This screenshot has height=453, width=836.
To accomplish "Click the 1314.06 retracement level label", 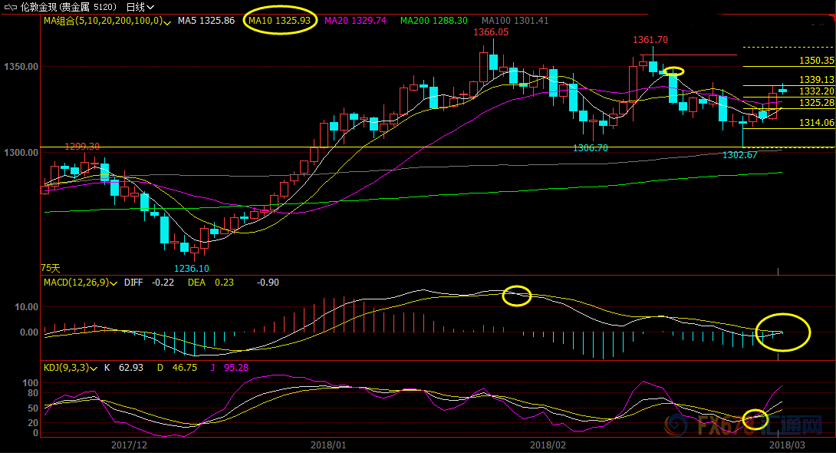I will point(816,123).
